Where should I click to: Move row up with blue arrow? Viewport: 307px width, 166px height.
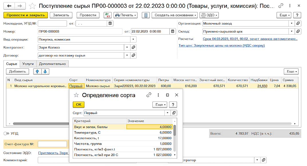point(37,72)
